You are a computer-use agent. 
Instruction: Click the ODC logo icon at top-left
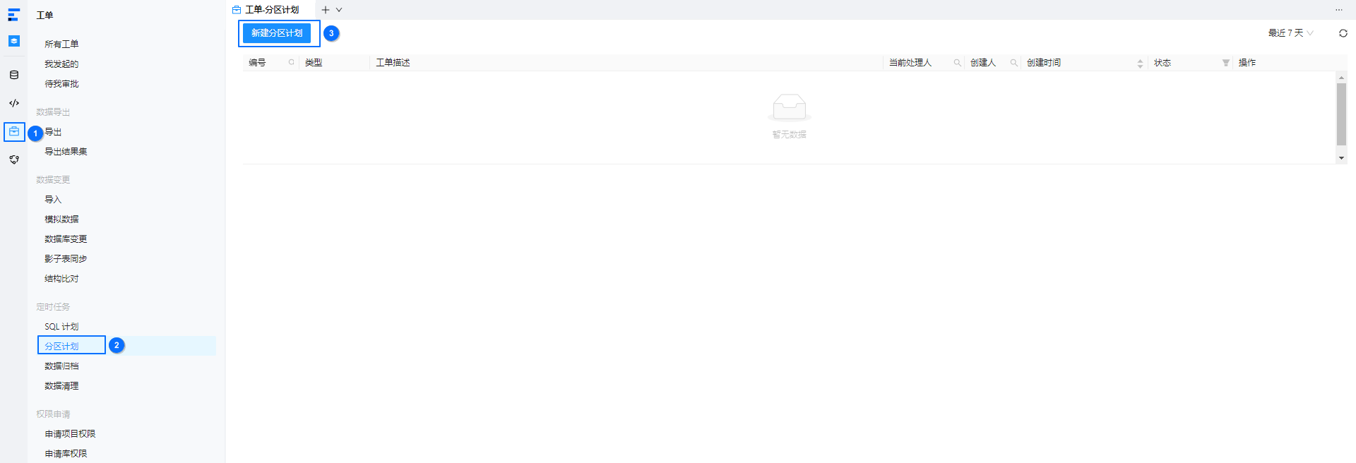[13, 15]
